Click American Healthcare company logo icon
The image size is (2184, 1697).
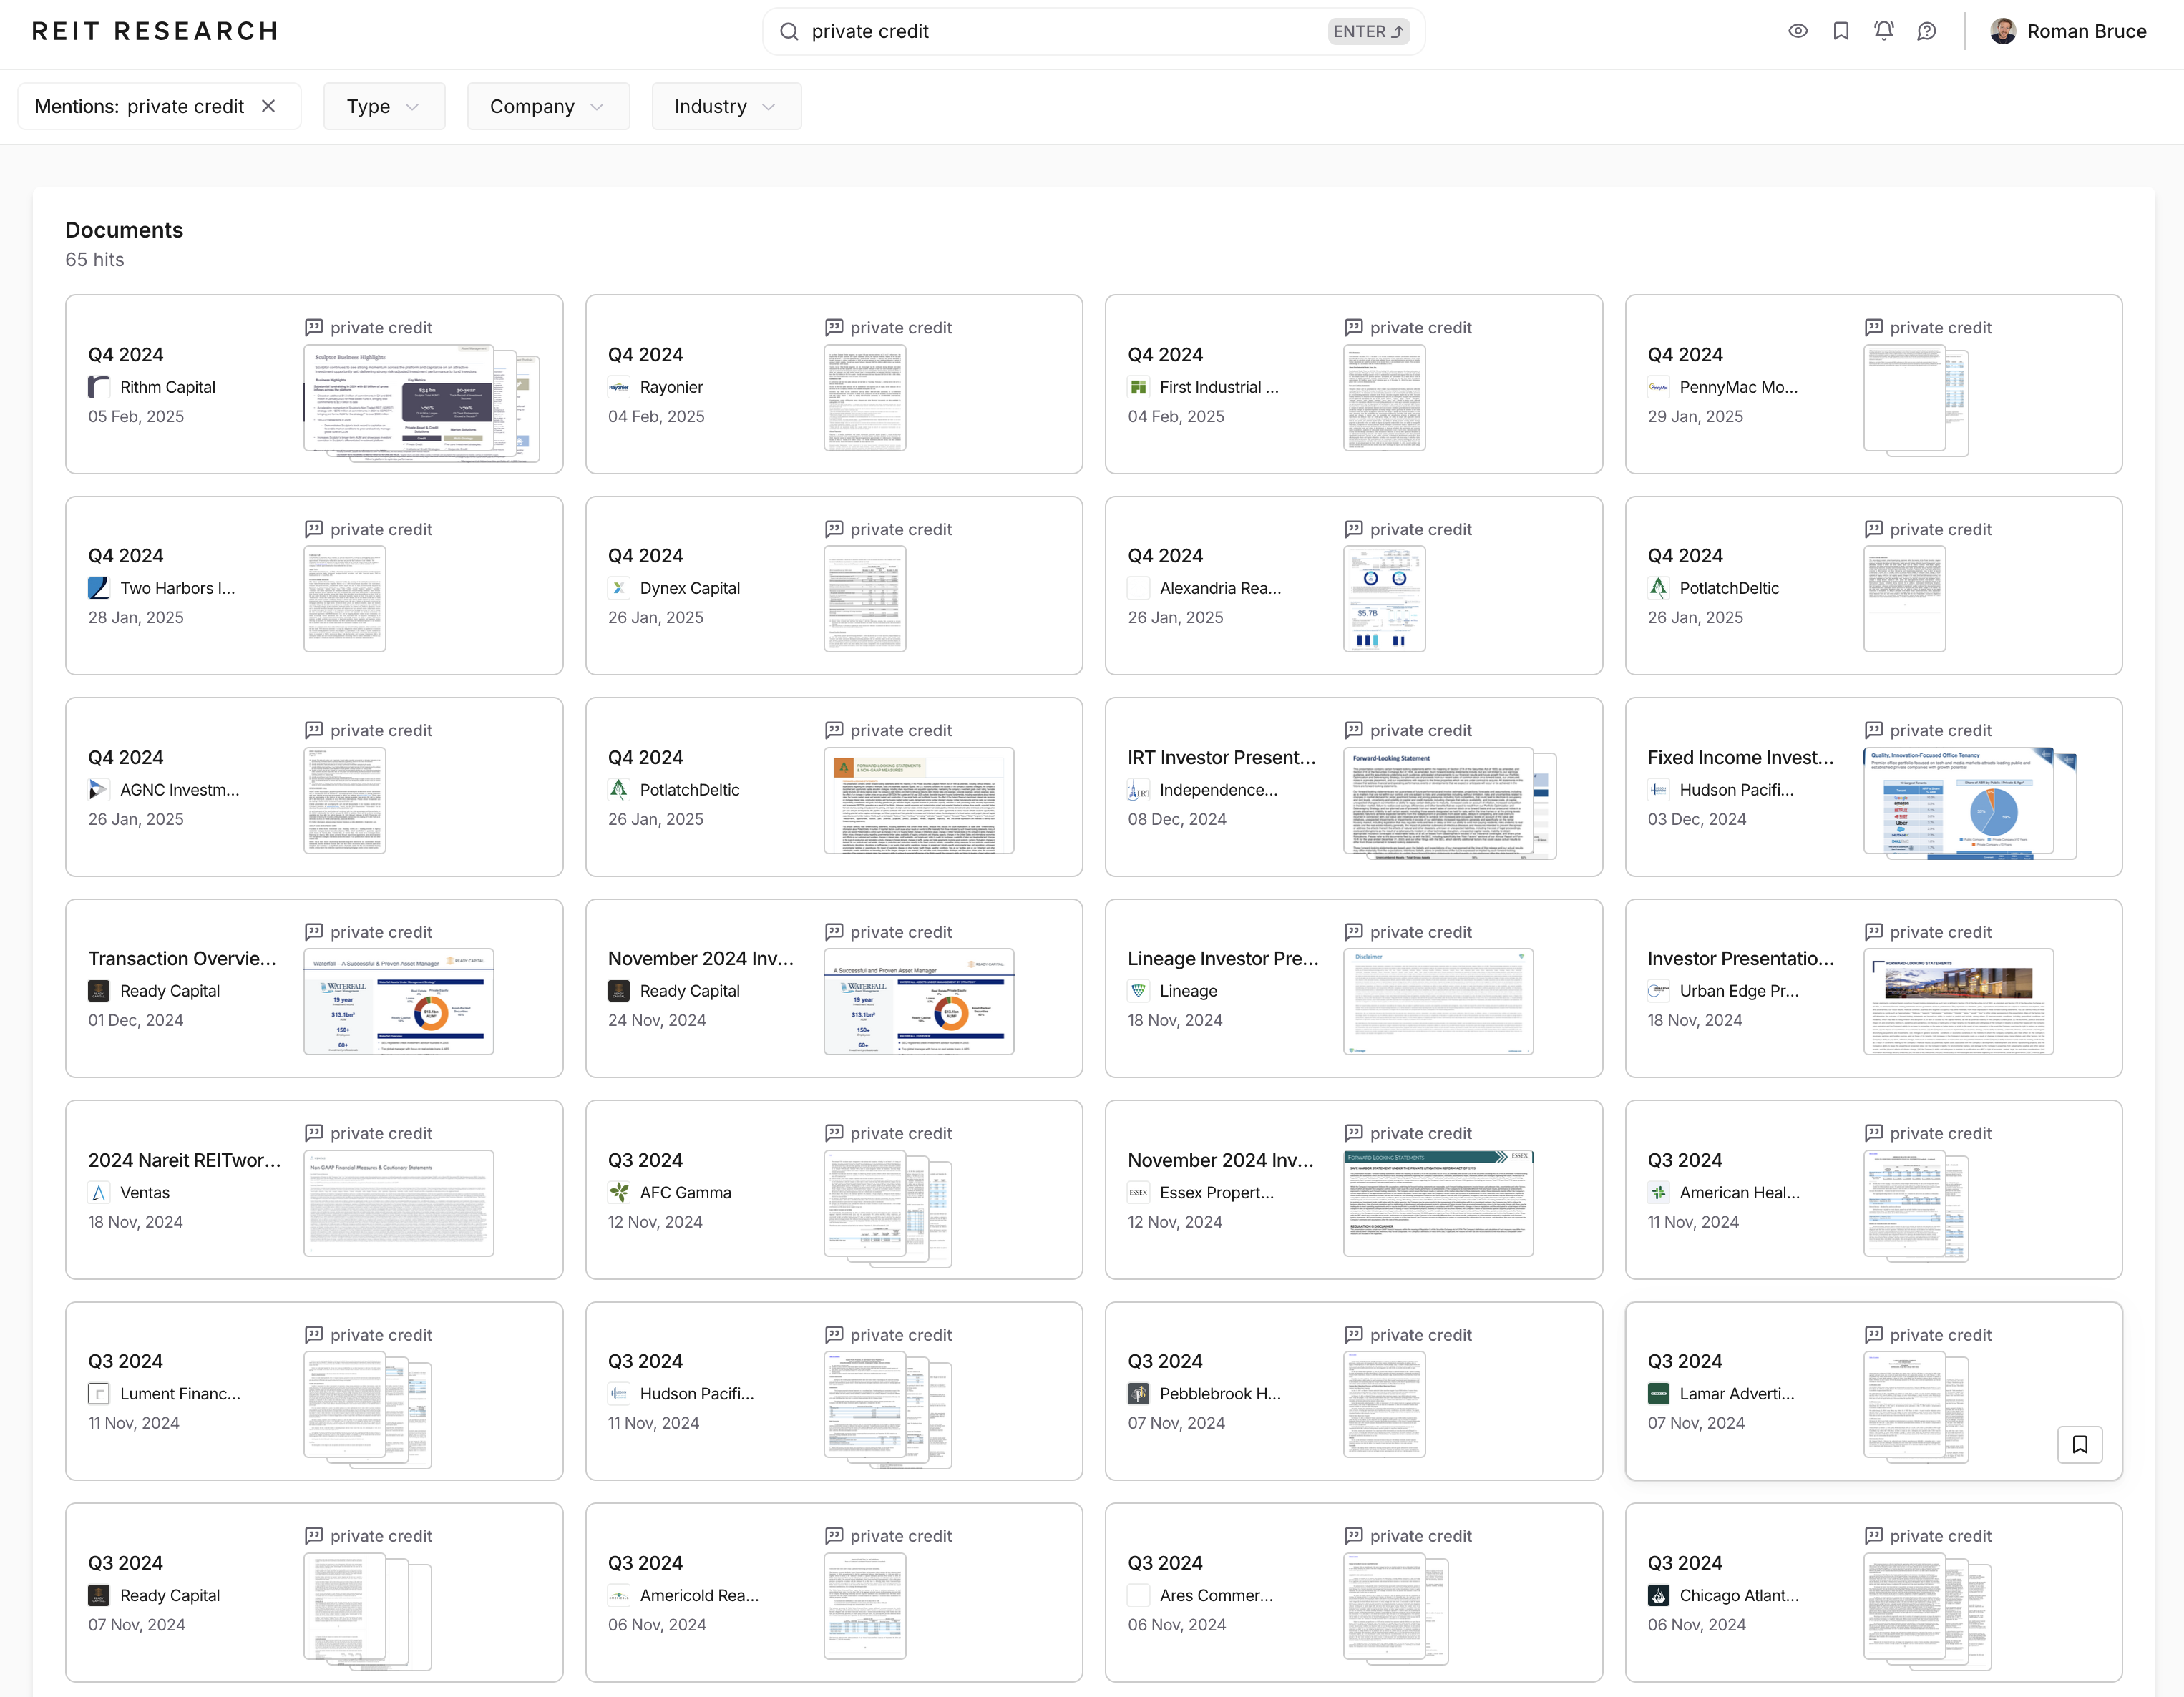(1659, 1193)
